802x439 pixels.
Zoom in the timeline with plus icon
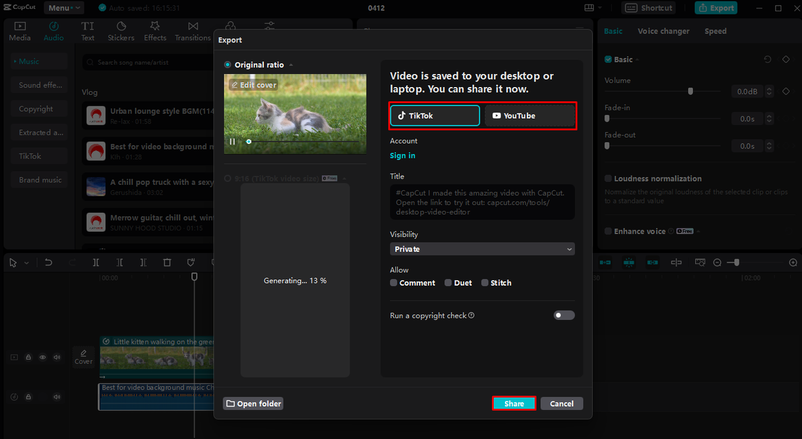(x=793, y=262)
